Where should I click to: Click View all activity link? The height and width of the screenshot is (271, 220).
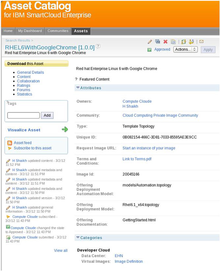61,251
